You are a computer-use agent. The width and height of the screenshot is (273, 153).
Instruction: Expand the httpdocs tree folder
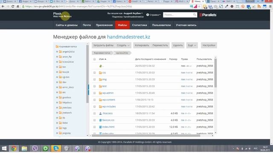point(57,102)
